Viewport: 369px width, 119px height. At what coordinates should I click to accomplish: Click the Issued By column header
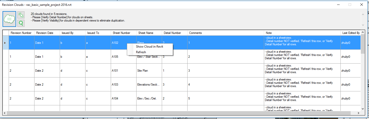tap(72, 33)
